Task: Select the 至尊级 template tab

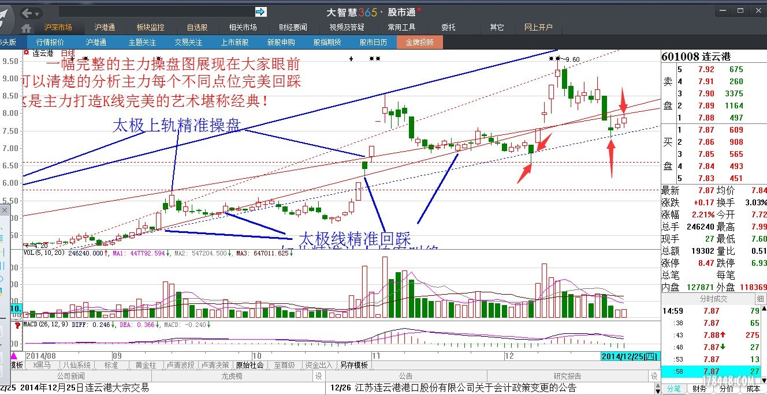Action: click(284, 365)
